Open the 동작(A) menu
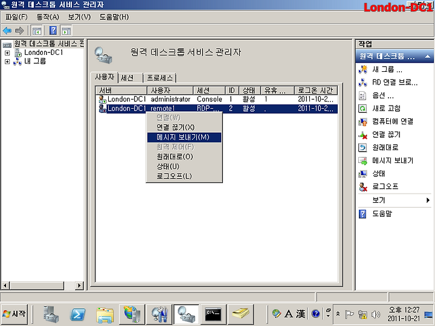435x326 pixels. click(48, 17)
